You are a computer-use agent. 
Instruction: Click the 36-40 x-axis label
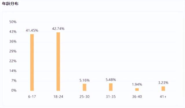[137, 96]
